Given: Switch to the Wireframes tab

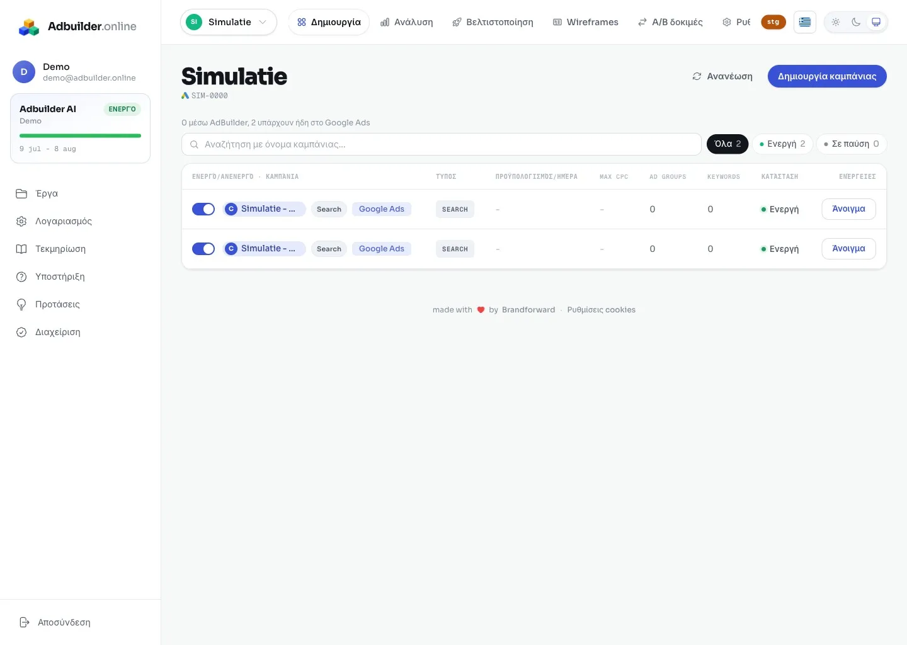Looking at the screenshot, I should click(586, 22).
